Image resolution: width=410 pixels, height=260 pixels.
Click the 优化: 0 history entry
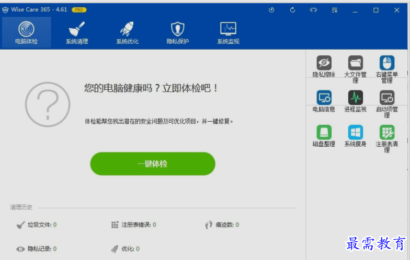pyautogui.click(x=126, y=249)
